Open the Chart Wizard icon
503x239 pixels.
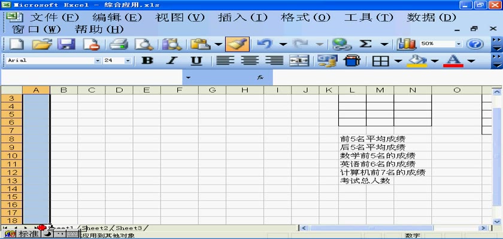click(x=407, y=44)
